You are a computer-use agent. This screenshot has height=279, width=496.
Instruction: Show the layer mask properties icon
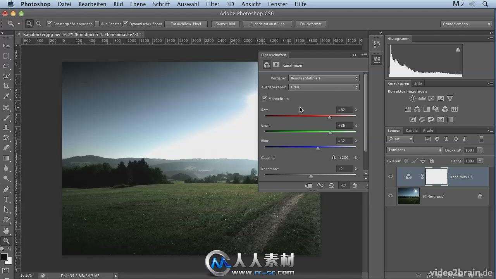[276, 65]
